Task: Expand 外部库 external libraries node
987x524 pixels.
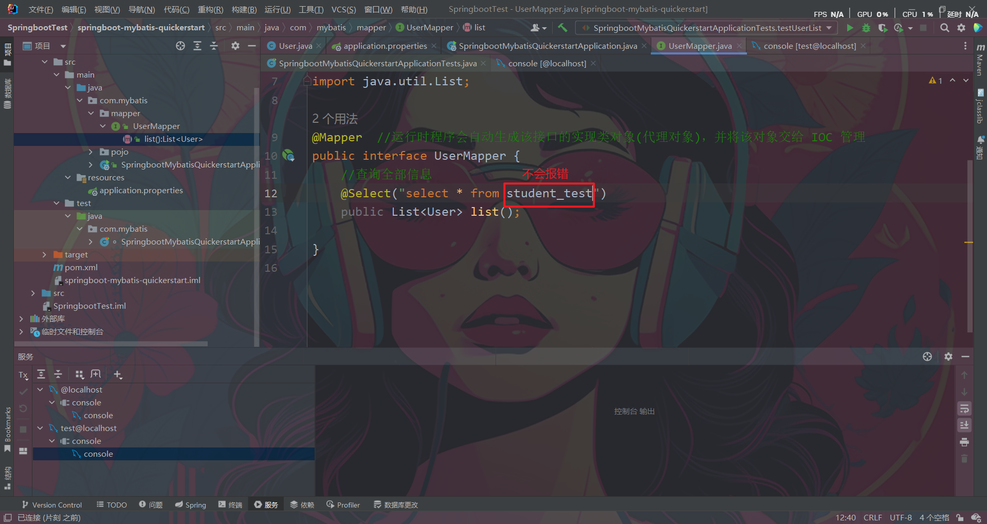Action: [x=21, y=319]
